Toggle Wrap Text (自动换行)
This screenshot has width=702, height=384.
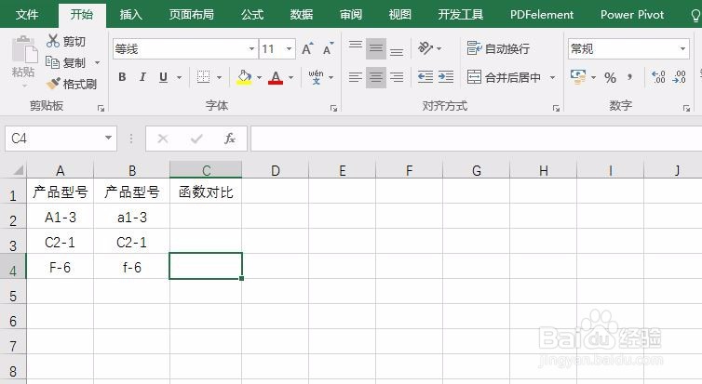tap(498, 48)
